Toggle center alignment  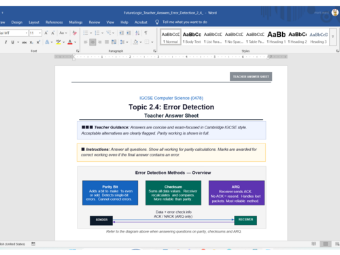coord(92,42)
